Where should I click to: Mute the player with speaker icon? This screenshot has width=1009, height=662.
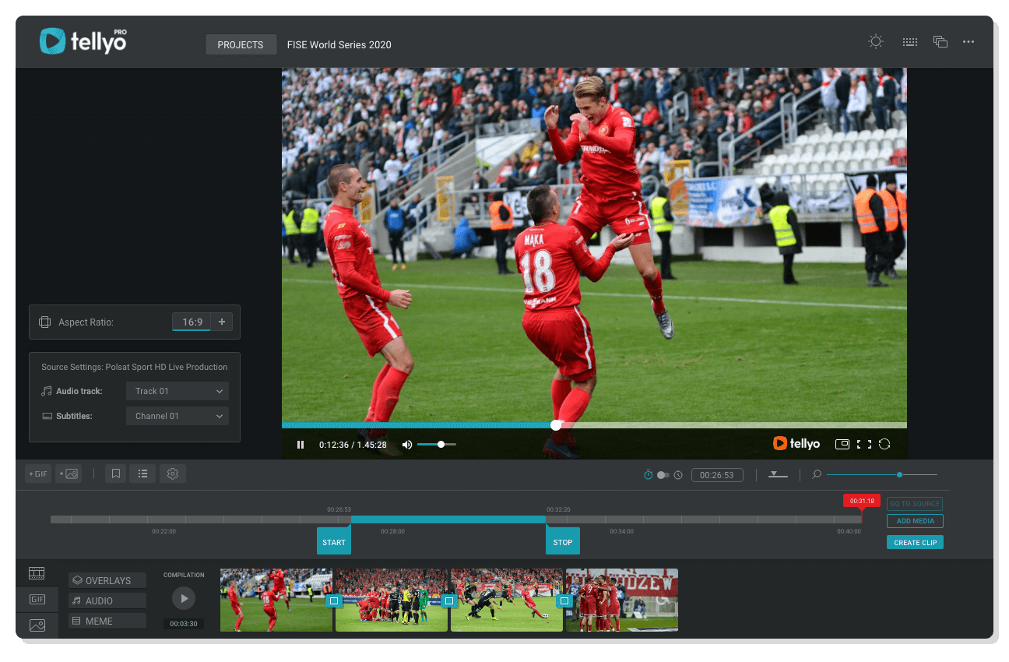click(406, 445)
